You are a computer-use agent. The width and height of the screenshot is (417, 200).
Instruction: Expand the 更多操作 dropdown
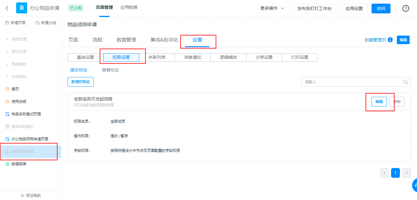coord(272,9)
